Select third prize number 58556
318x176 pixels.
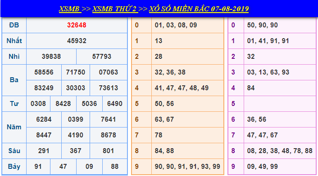click(44, 72)
